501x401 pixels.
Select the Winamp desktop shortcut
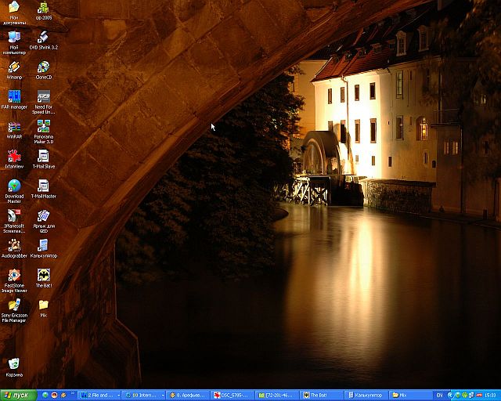pyautogui.click(x=14, y=70)
